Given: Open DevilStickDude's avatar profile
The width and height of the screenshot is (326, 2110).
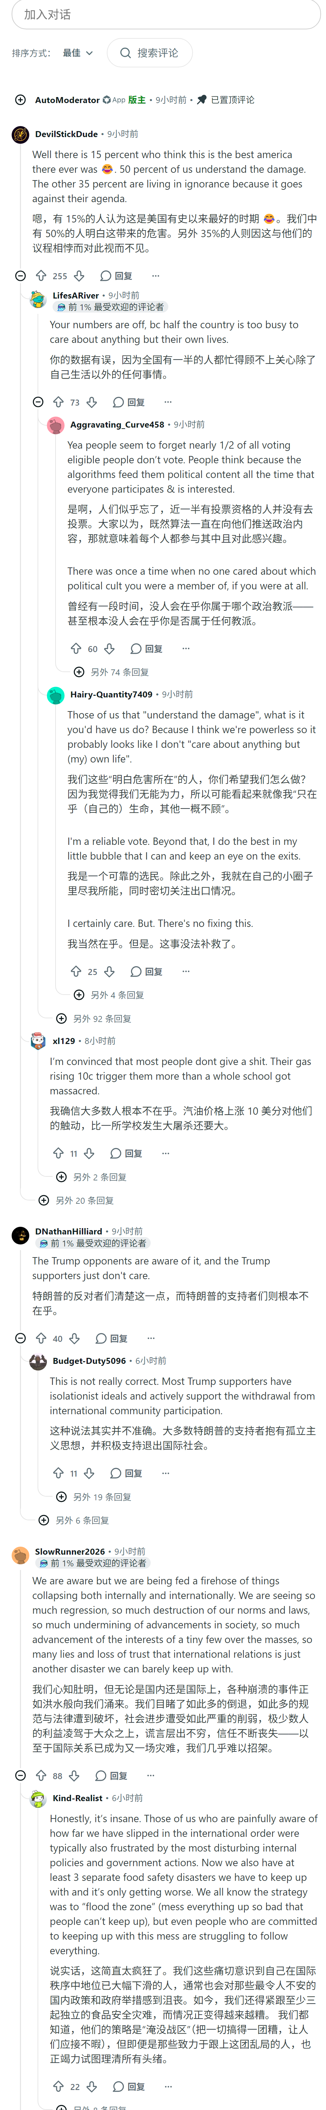Looking at the screenshot, I should tap(20, 134).
